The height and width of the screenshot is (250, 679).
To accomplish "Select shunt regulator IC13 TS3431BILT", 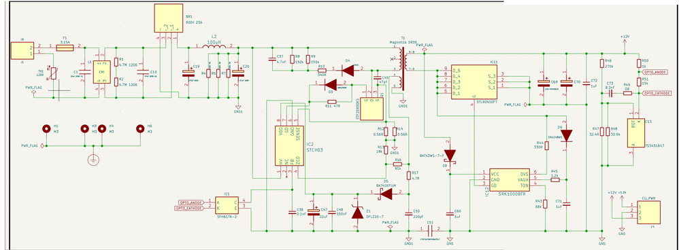I will pos(635,132).
